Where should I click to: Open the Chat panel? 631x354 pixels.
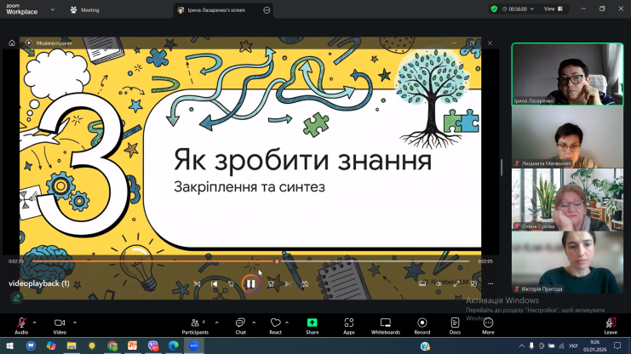[240, 326]
